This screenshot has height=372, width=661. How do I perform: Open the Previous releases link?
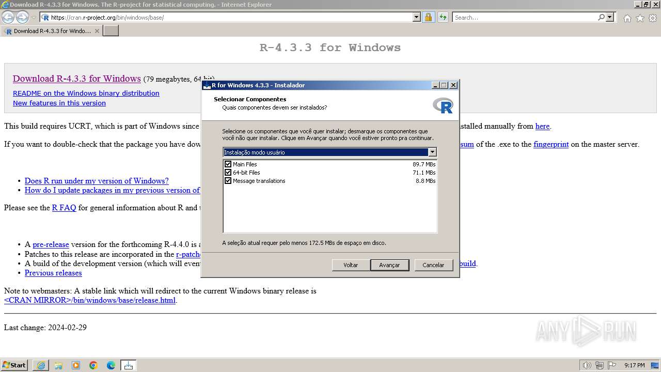[x=53, y=273]
